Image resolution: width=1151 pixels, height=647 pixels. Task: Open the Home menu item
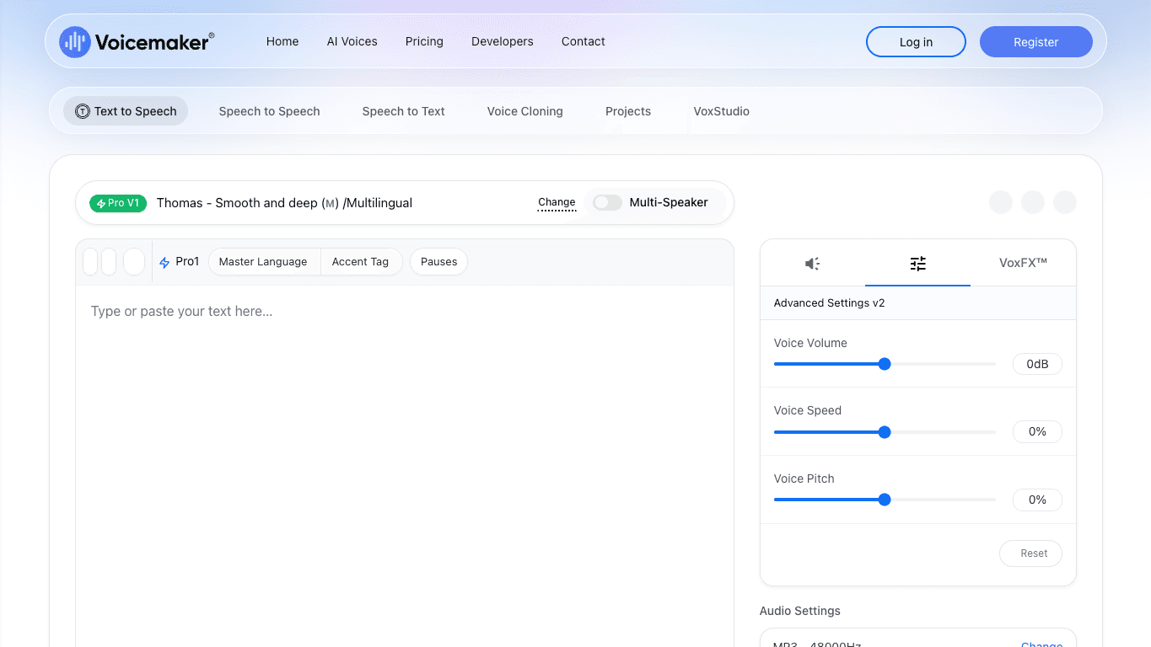click(282, 41)
